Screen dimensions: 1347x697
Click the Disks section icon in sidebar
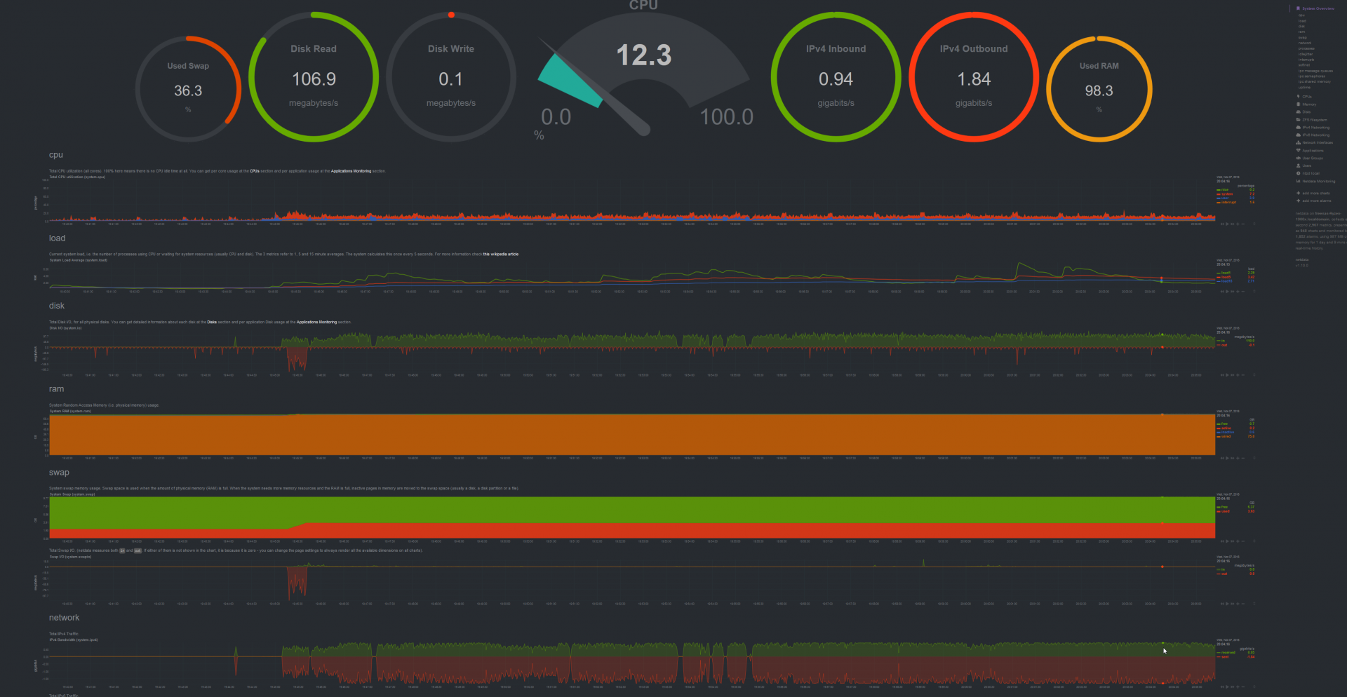coord(1299,111)
